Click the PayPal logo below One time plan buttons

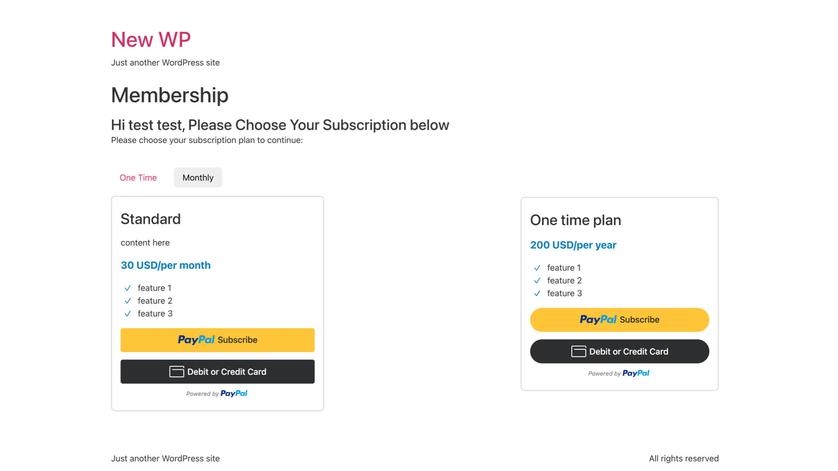(x=636, y=373)
